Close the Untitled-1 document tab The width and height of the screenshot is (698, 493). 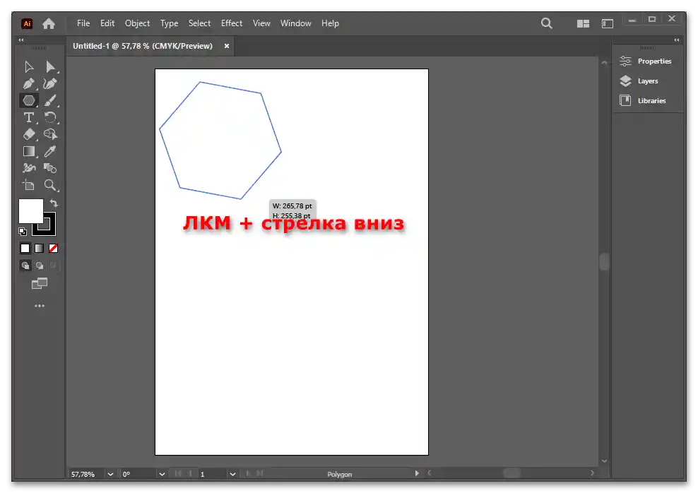(227, 46)
